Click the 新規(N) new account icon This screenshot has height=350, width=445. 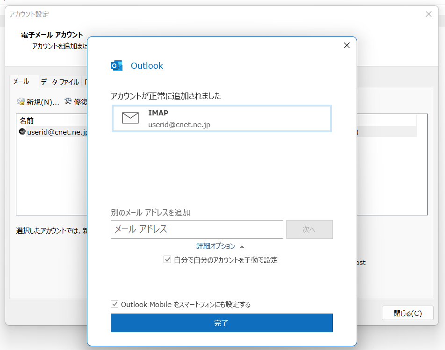(x=21, y=101)
